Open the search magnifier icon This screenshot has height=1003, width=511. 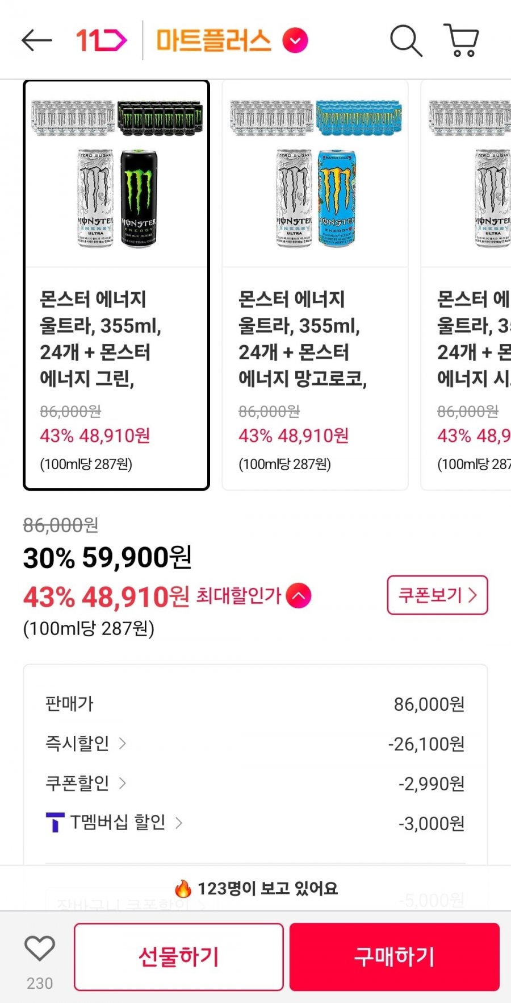[406, 40]
